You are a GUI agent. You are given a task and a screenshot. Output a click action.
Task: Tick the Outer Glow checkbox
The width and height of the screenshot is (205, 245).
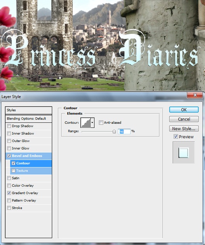point(9,141)
